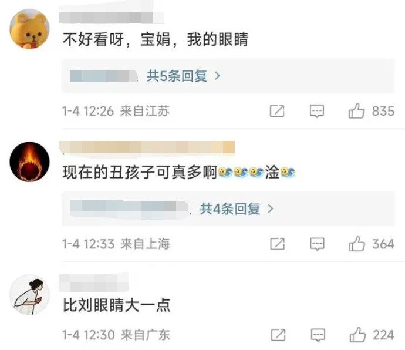Tap the share icon on Jiangsu comment
Image resolution: width=405 pixels, height=350 pixels.
[x=277, y=111]
